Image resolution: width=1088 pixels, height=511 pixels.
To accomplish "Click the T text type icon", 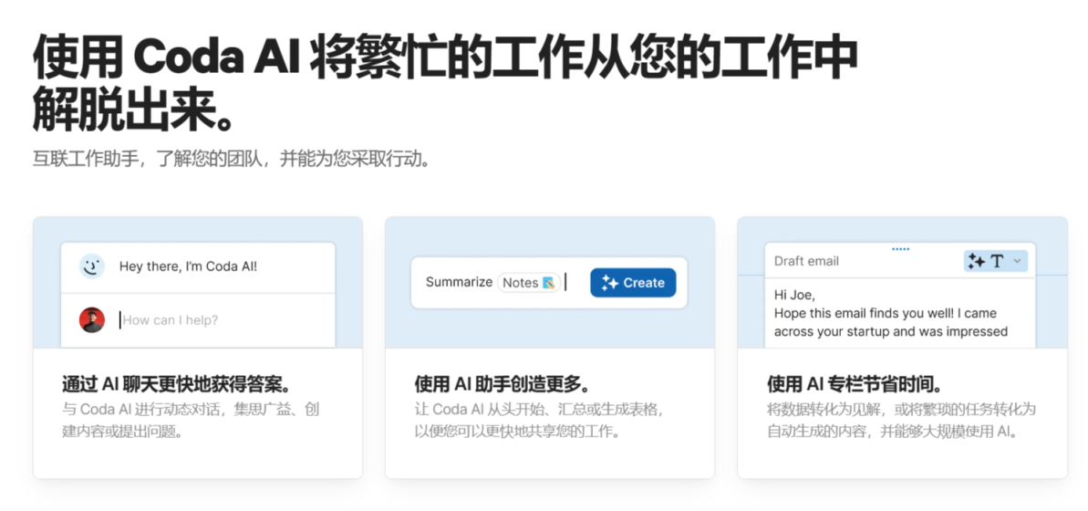I will [x=997, y=261].
